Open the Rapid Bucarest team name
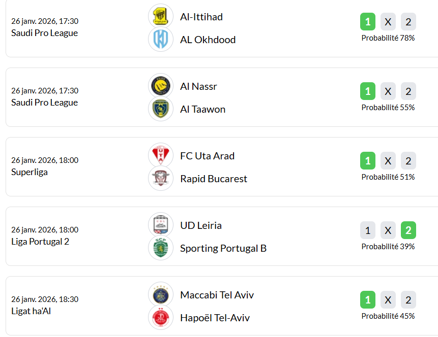This screenshot has height=337, width=438. point(214,179)
